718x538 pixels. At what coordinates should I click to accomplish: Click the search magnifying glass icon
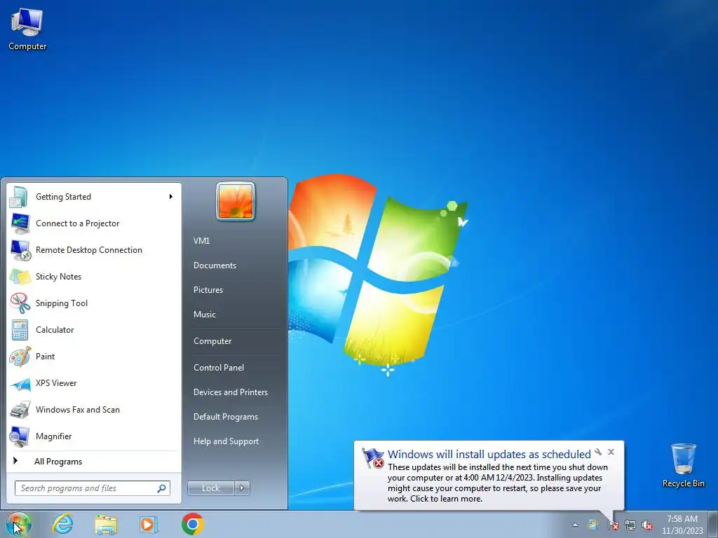point(162,488)
